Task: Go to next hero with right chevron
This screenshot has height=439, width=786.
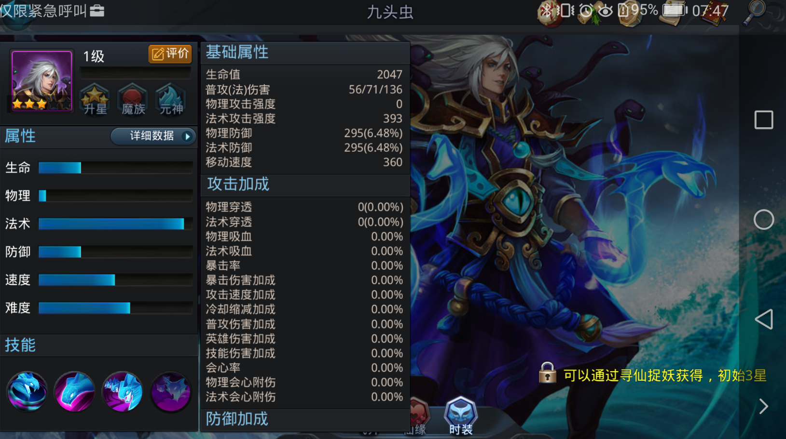Action: (x=763, y=406)
